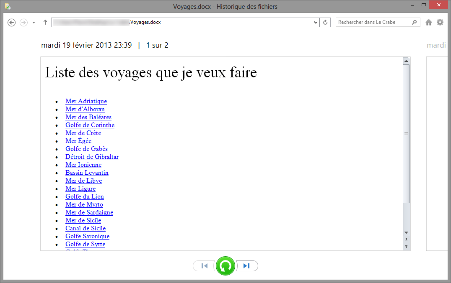
Task: Click the vertical scrollbar thumb
Action: point(406,134)
